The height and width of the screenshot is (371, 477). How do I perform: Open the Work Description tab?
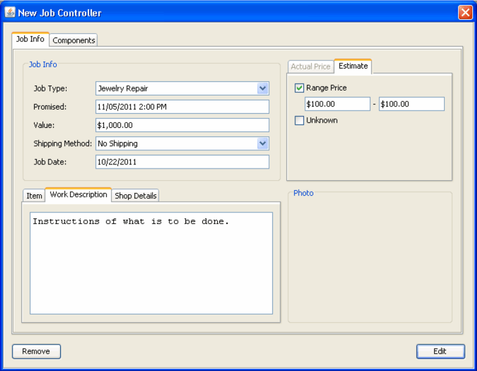tap(78, 195)
